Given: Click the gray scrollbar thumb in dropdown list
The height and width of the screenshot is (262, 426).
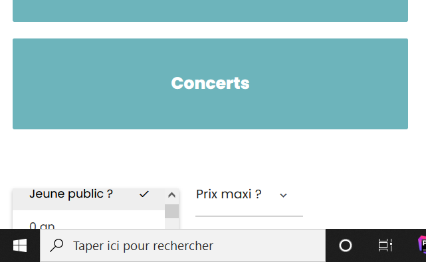Looking at the screenshot, I should click(171, 212).
